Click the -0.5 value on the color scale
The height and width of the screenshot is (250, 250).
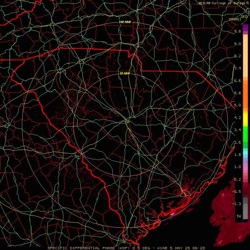coord(237,192)
